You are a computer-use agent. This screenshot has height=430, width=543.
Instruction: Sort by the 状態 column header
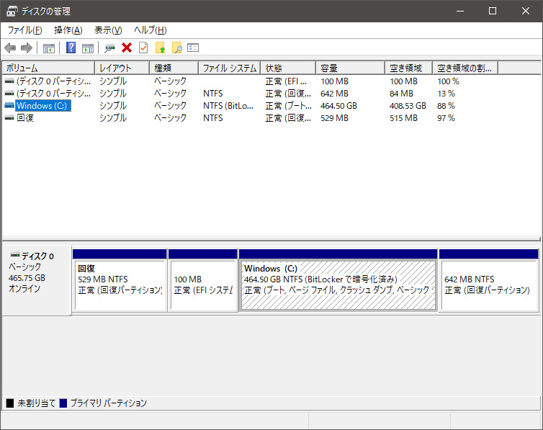point(289,68)
